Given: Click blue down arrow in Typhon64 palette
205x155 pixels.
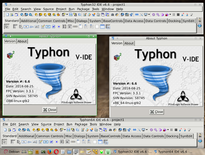Looking at the screenshot, I should point(200,141).
